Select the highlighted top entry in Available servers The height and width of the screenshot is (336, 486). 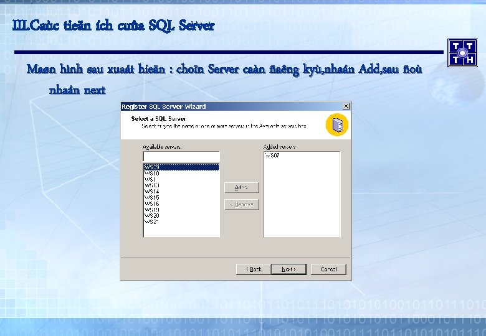[x=182, y=167]
